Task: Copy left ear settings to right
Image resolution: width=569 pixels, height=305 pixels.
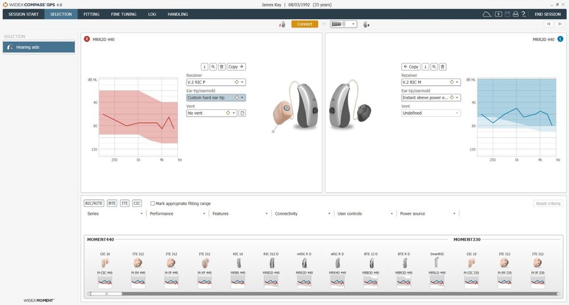Action: tap(411, 67)
